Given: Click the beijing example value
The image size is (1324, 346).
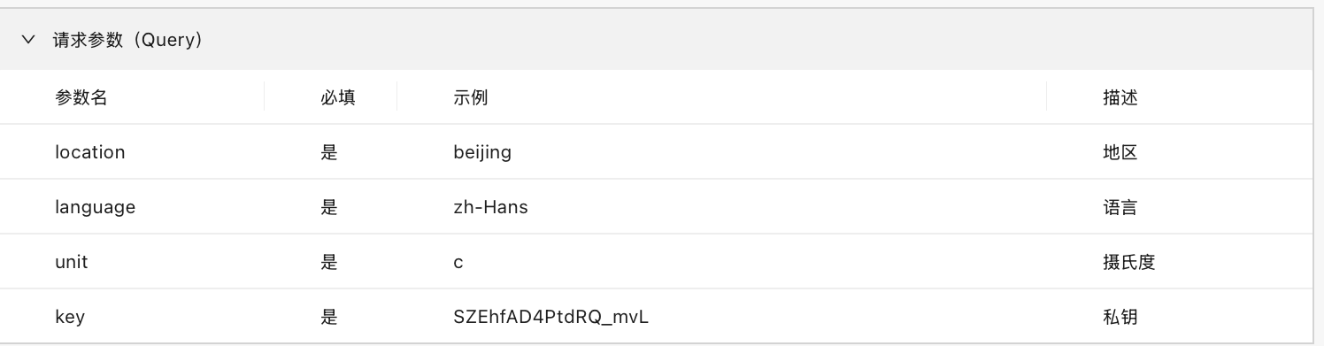Looking at the screenshot, I should 482,152.
